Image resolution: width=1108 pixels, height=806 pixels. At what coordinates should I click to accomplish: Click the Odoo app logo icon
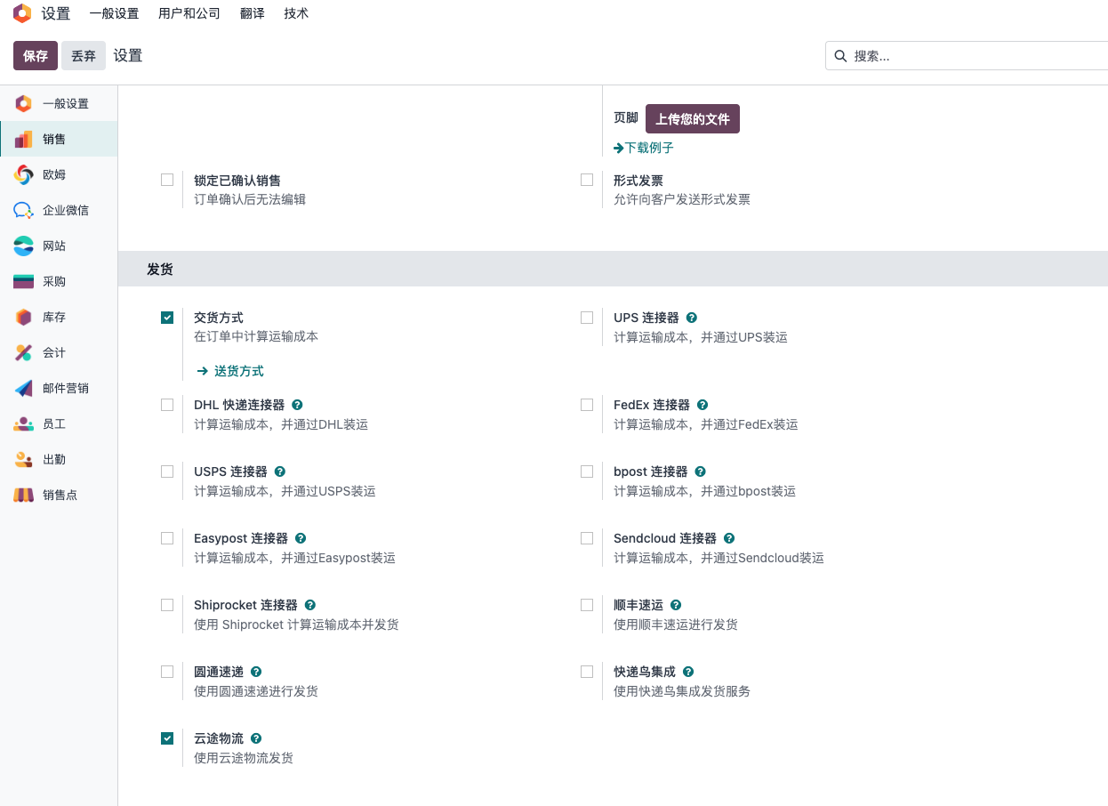pyautogui.click(x=22, y=13)
